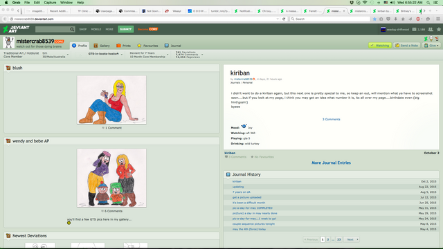Image resolution: width=443 pixels, height=249 pixels.
Task: Click the Journal History widget icon
Action: tap(228, 174)
